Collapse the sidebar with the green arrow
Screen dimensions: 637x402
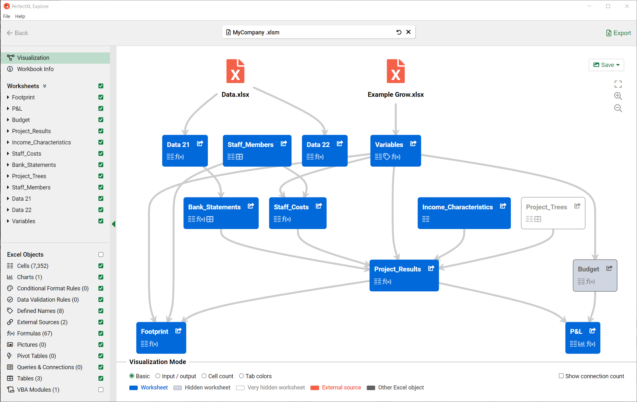[x=113, y=224]
